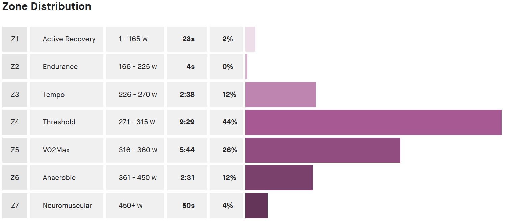Click the Neuromuscular zone bar
The width and height of the screenshot is (508, 224).
coord(256,206)
